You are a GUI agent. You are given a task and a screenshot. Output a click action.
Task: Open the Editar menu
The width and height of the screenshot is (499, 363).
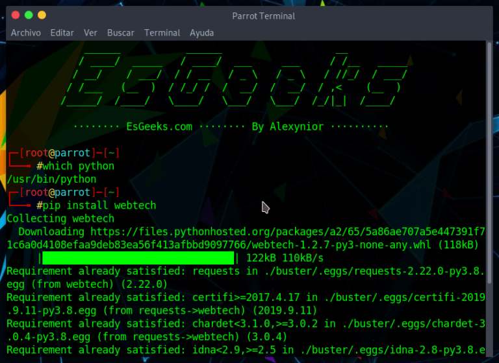[x=62, y=32]
